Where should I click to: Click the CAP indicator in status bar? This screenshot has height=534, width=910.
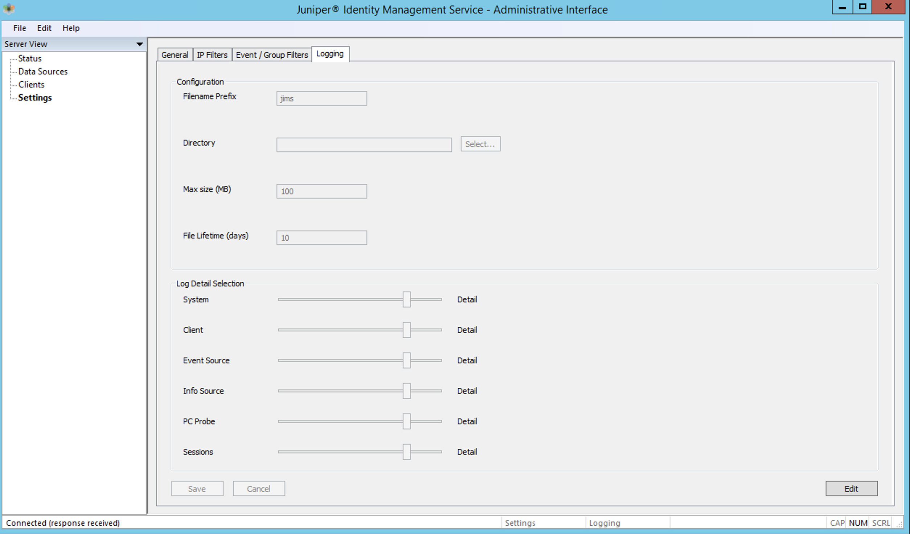tap(837, 523)
